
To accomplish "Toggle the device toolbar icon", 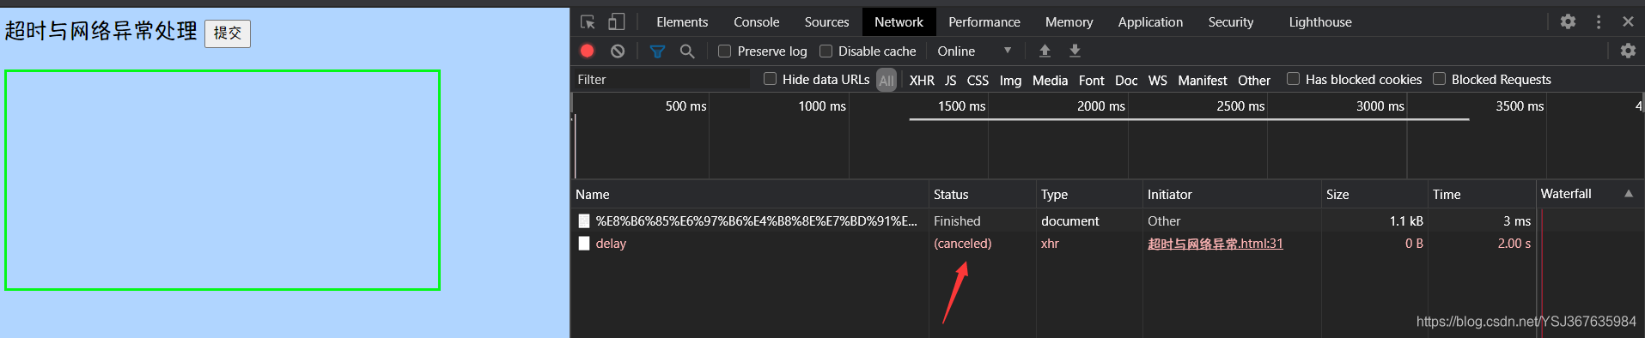I will (x=617, y=22).
